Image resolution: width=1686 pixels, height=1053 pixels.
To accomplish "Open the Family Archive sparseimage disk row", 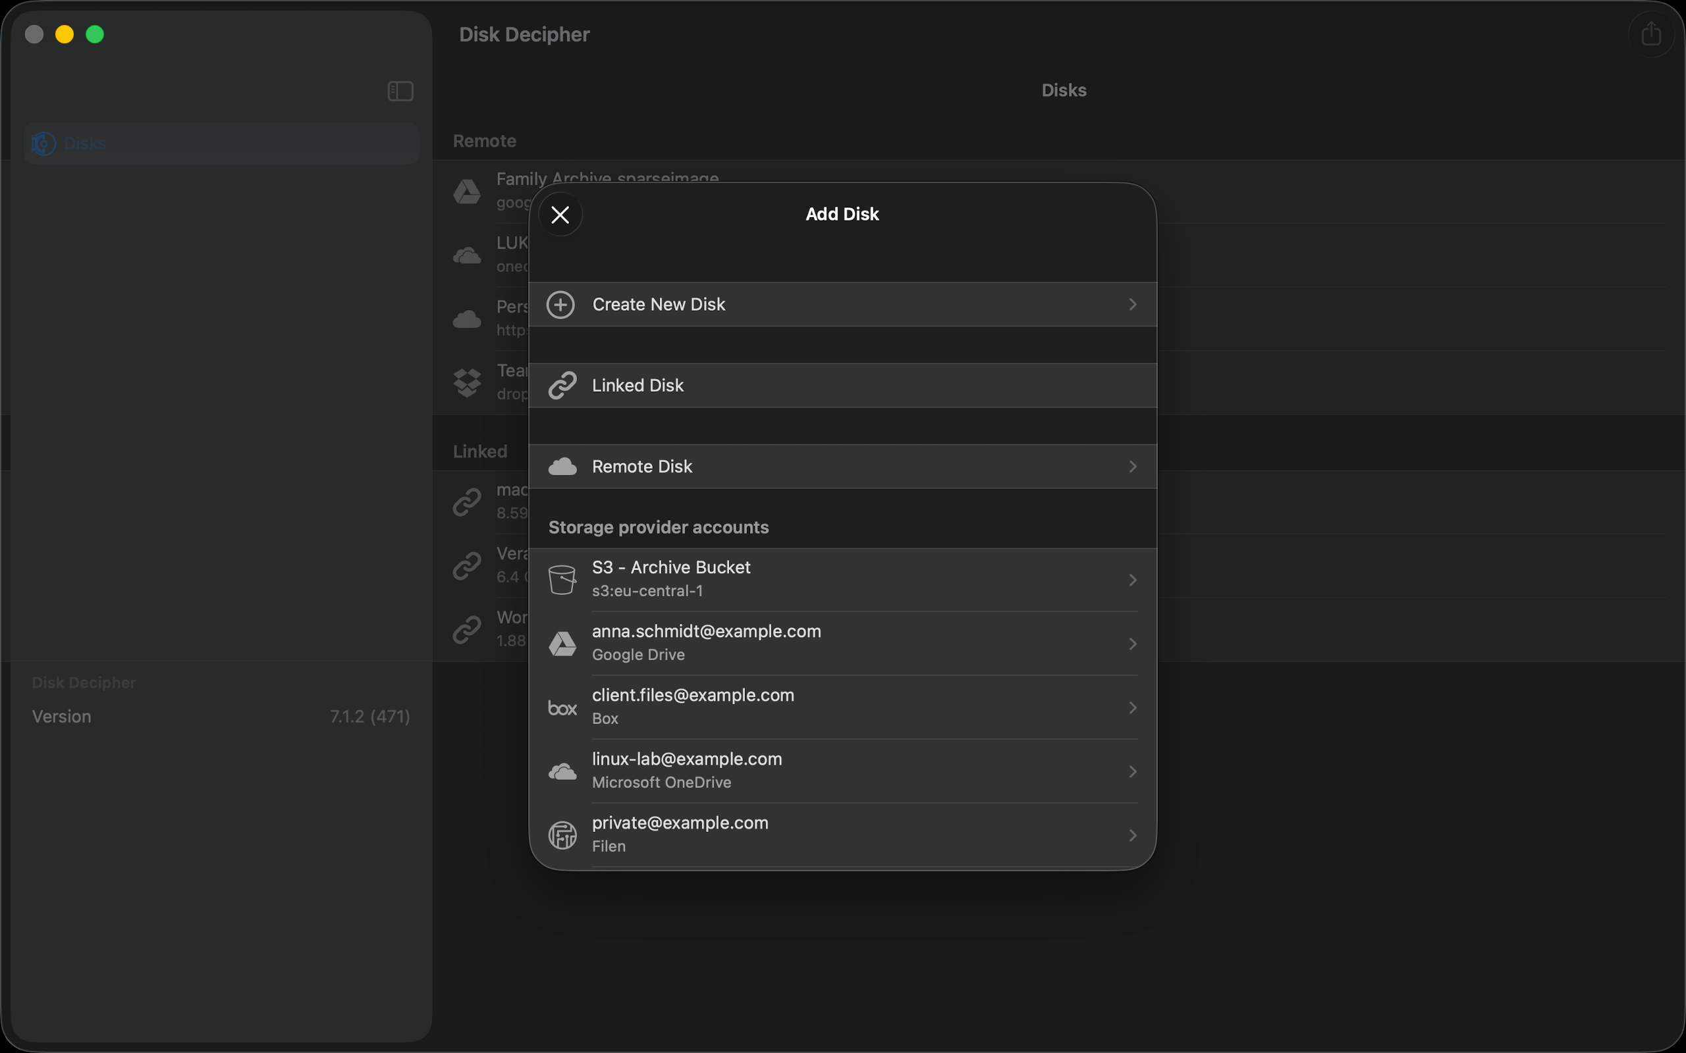I will pos(1059,191).
